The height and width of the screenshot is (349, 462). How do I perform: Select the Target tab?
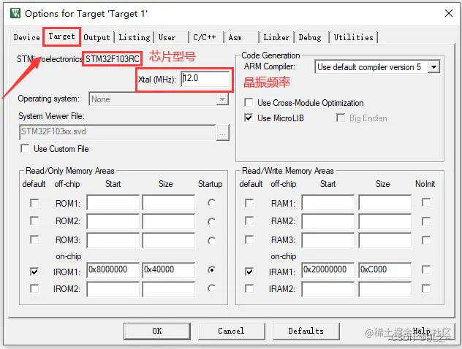[x=61, y=37]
